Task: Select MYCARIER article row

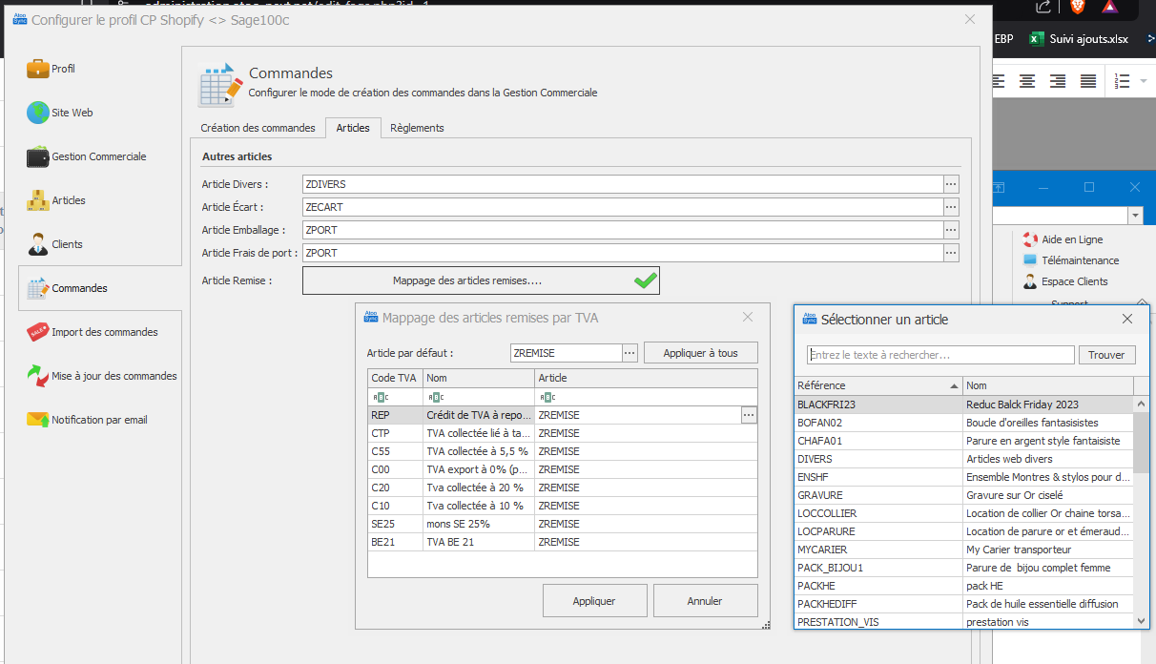Action: [963, 550]
